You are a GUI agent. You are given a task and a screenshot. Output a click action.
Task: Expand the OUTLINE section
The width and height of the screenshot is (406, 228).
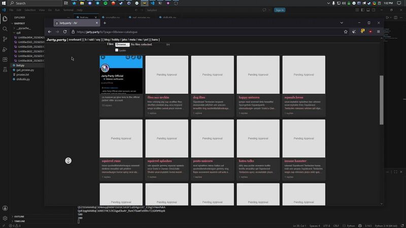coord(19,216)
